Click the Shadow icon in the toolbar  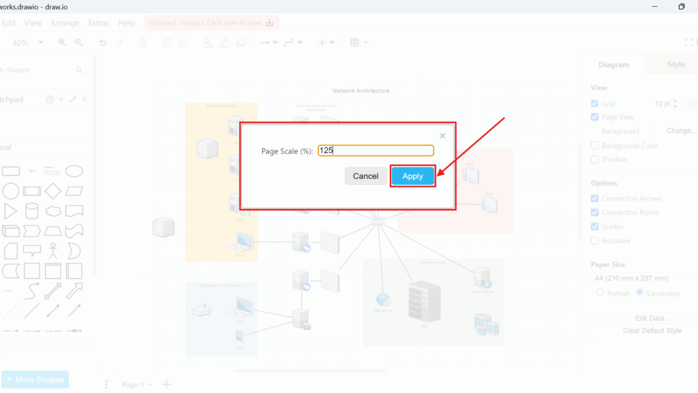click(241, 42)
